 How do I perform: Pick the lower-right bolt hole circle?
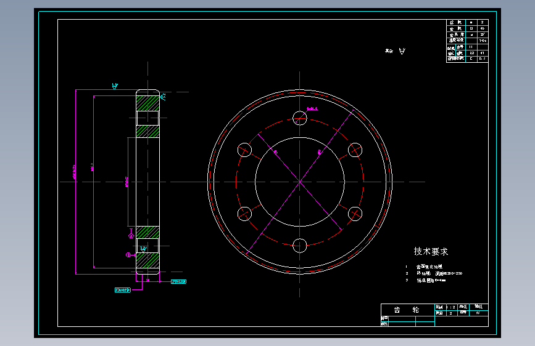coord(355,214)
